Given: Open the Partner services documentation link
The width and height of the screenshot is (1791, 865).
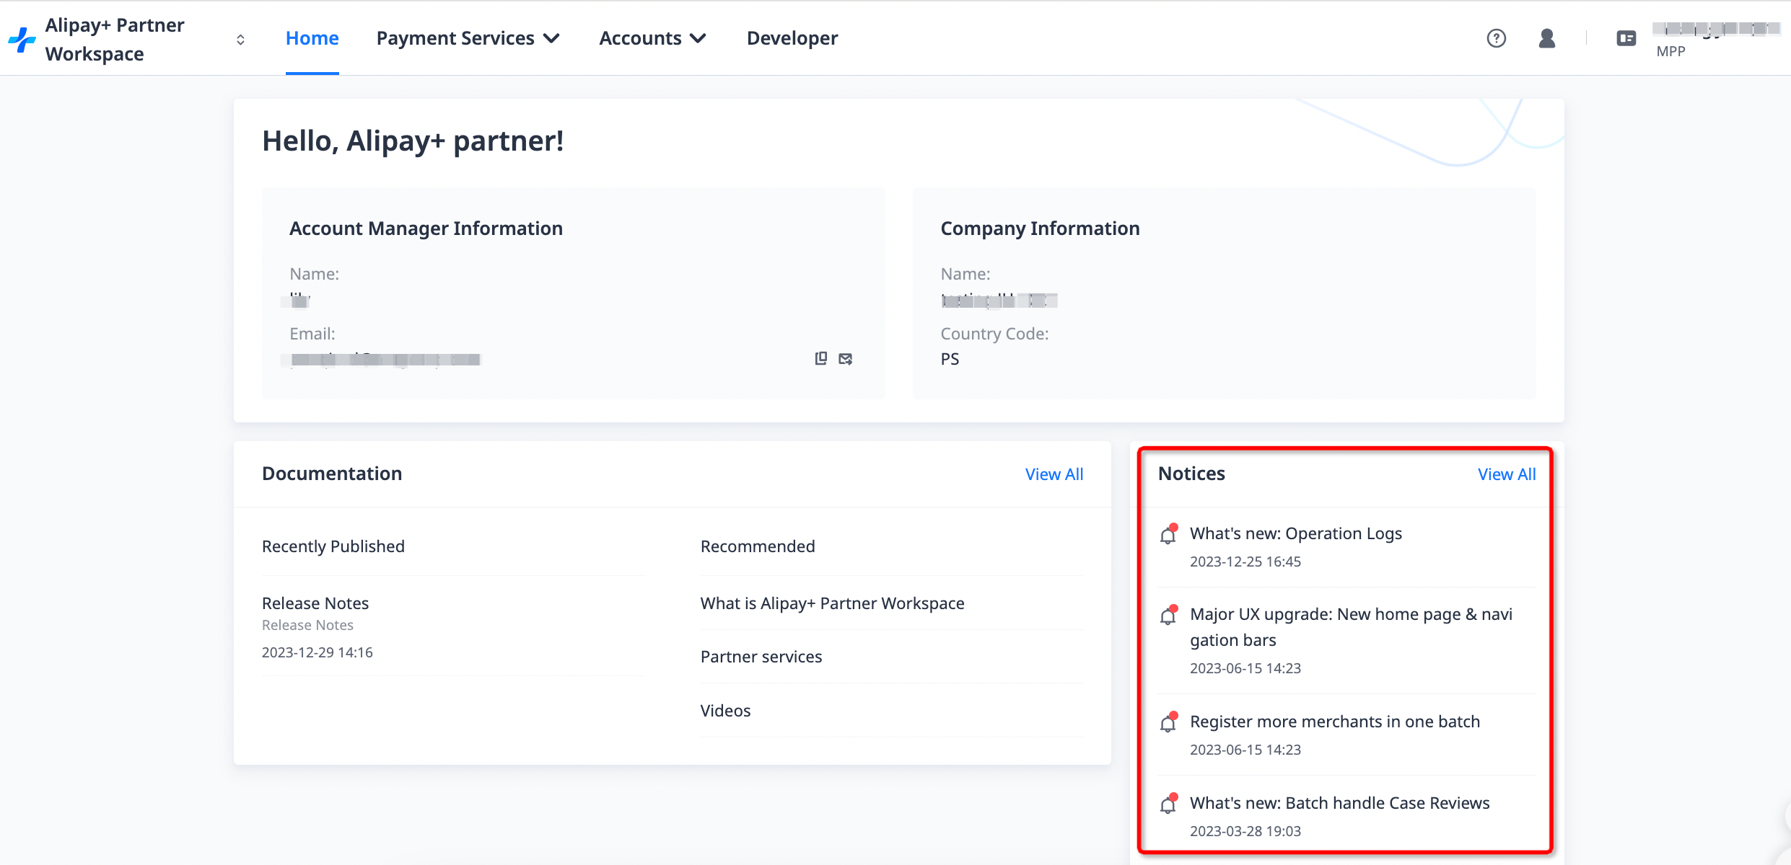Looking at the screenshot, I should point(761,657).
